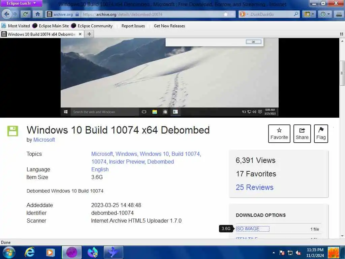This screenshot has width=345, height=259.
Task: Switch to the Eclipse browser taskbar button
Action: pos(72,252)
